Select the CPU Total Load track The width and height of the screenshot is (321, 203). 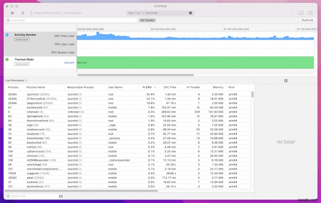pyautogui.click(x=64, y=36)
